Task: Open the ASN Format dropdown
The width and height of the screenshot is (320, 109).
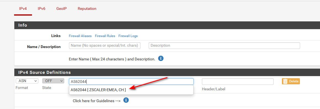Action: click(x=27, y=81)
